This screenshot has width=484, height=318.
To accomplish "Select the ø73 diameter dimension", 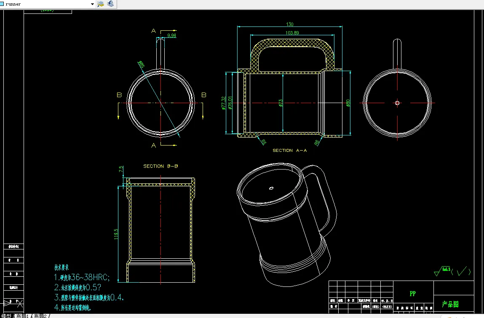I will click(x=281, y=103).
